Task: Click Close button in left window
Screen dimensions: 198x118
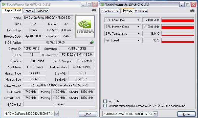Action: coord(88,114)
